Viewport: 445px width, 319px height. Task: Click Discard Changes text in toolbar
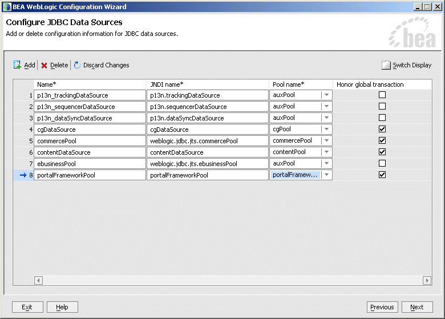point(106,65)
